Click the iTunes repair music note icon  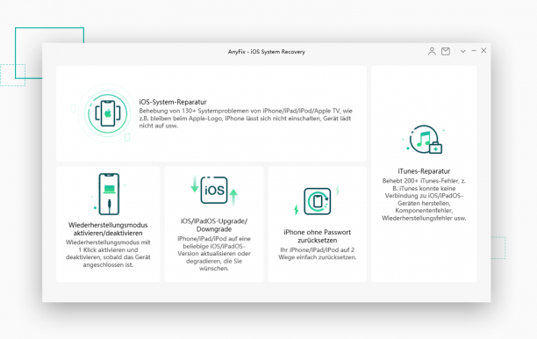point(424,139)
